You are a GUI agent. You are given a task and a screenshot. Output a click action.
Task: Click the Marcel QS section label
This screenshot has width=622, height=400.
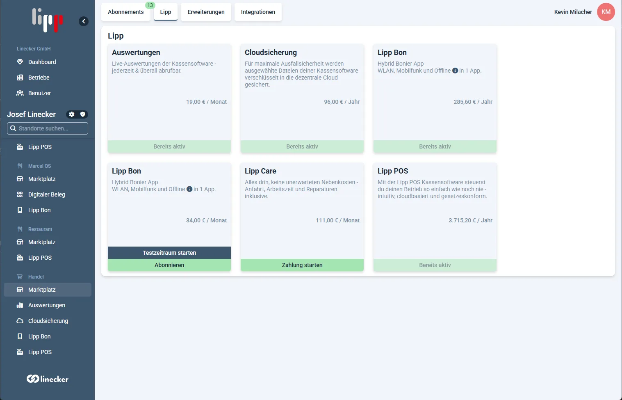point(40,166)
